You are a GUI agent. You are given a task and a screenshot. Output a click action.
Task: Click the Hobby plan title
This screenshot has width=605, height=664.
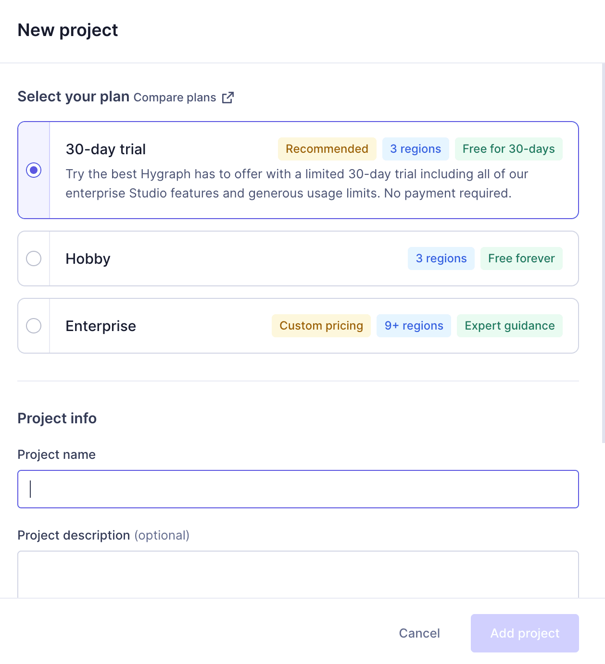88,259
